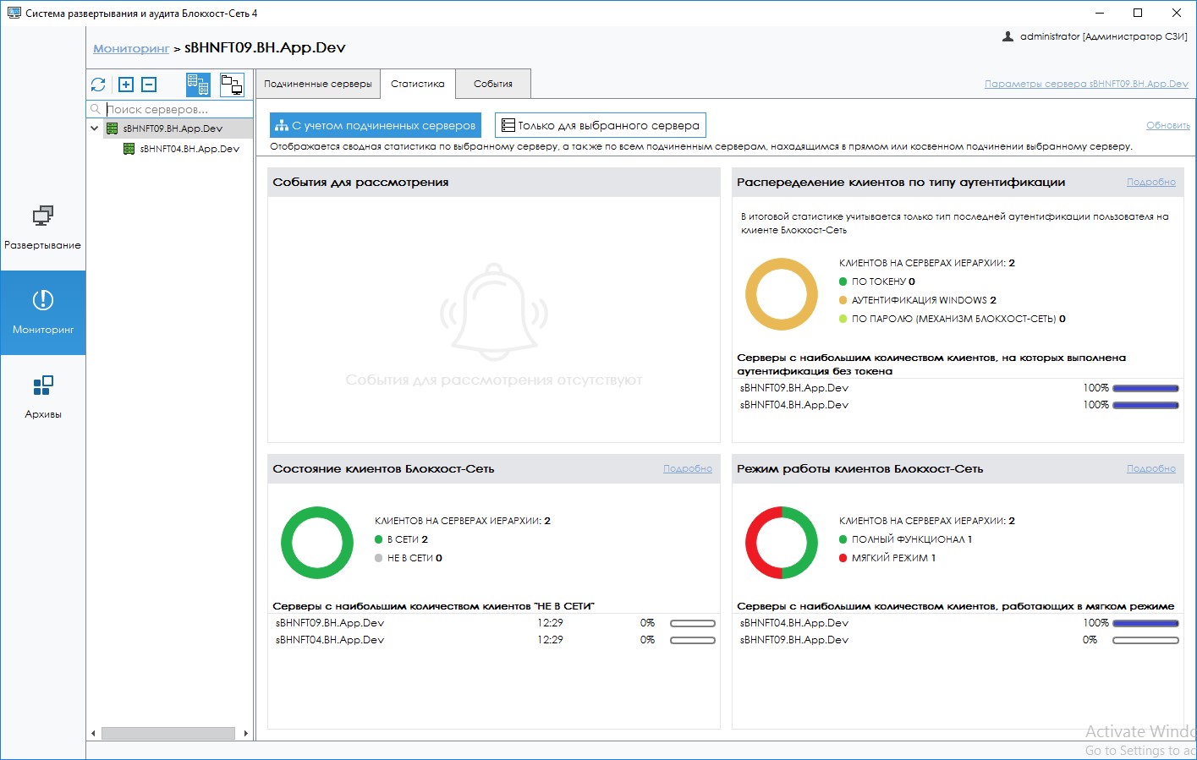Image resolution: width=1197 pixels, height=760 pixels.
Task: Collapse the sBHNFT09.BH.App.Dev tree node
Action: 95,128
